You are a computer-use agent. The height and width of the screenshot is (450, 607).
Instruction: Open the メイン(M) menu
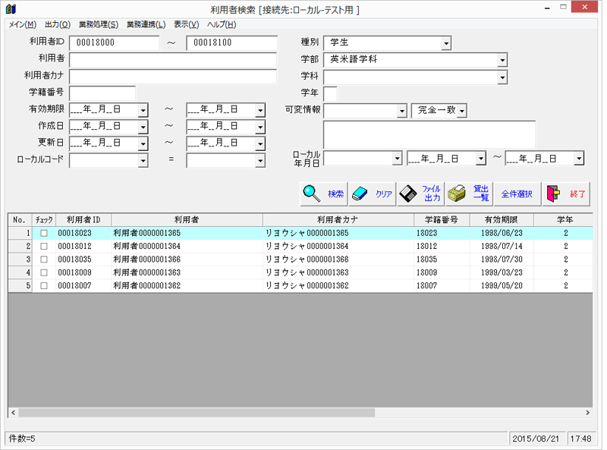pos(23,24)
